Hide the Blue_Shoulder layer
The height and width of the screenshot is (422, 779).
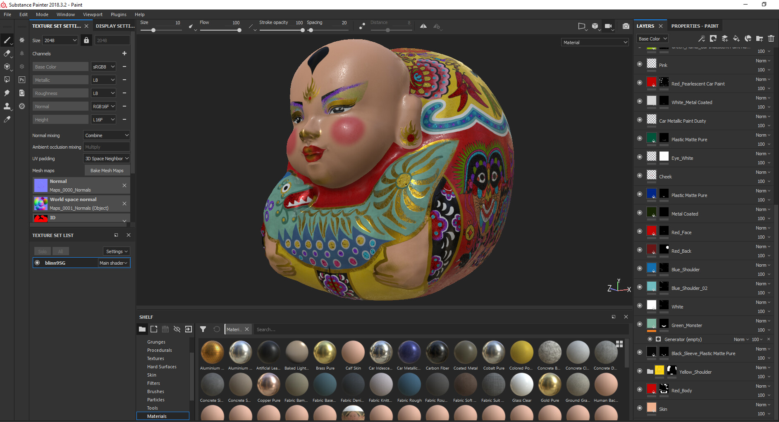[x=640, y=268]
